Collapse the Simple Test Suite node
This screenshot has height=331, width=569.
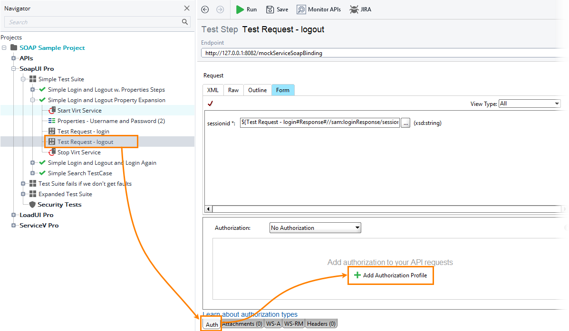(x=23, y=79)
